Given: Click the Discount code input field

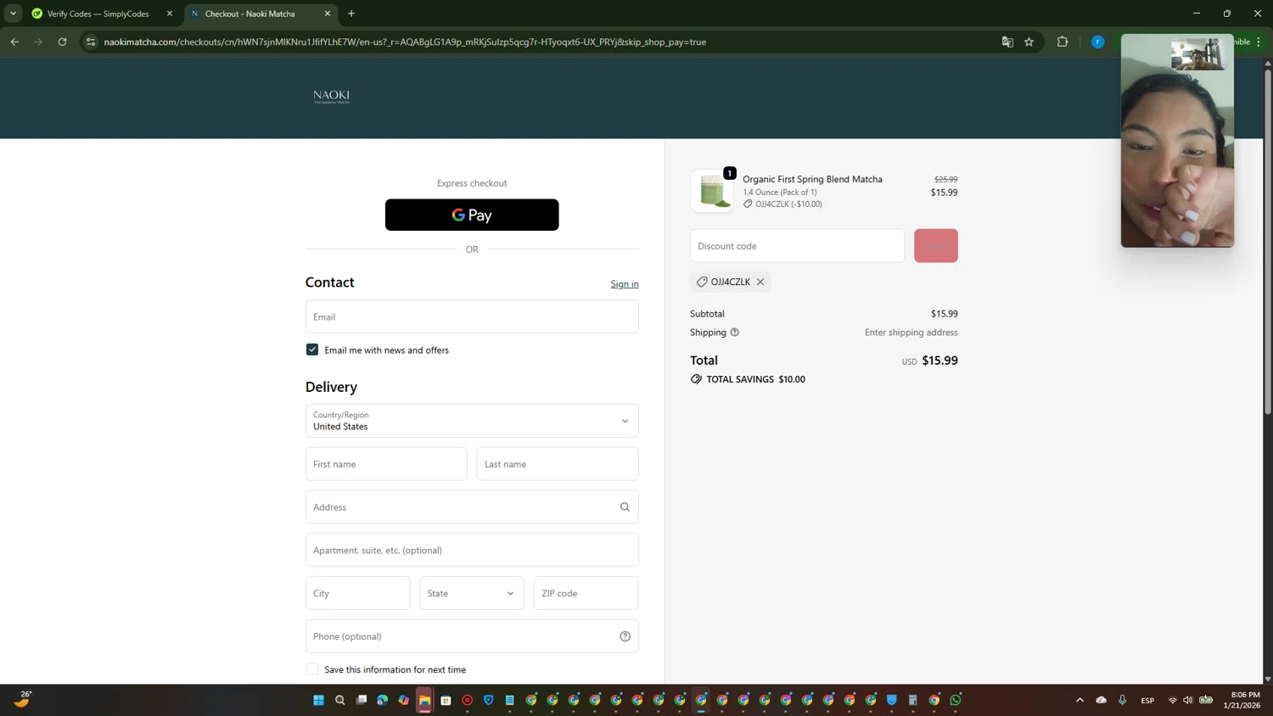Looking at the screenshot, I should pos(797,246).
